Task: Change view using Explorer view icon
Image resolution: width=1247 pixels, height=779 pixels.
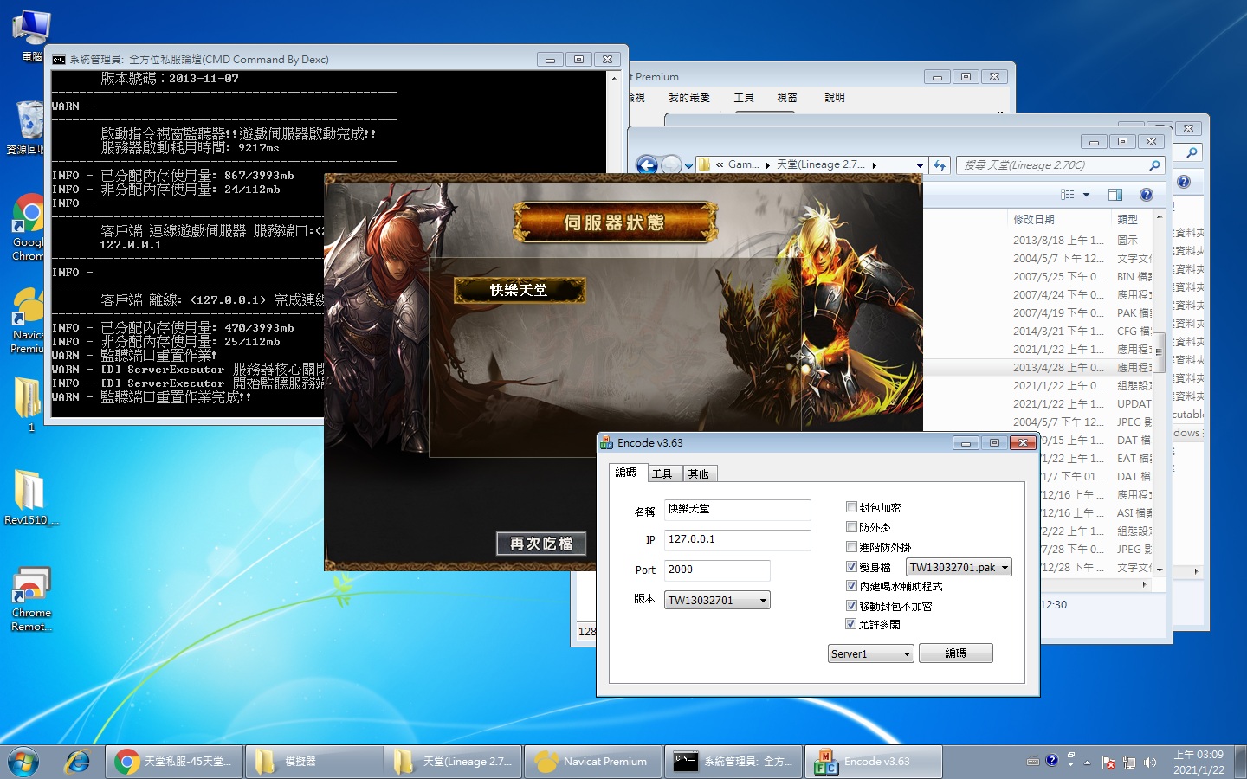Action: [x=1068, y=195]
